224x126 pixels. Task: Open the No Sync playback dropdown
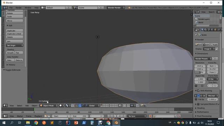(137, 116)
